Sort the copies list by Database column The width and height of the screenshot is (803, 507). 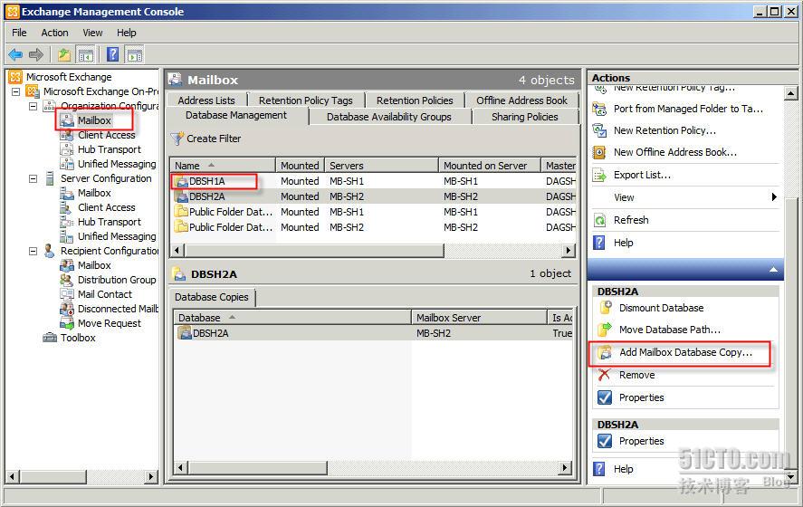point(292,318)
